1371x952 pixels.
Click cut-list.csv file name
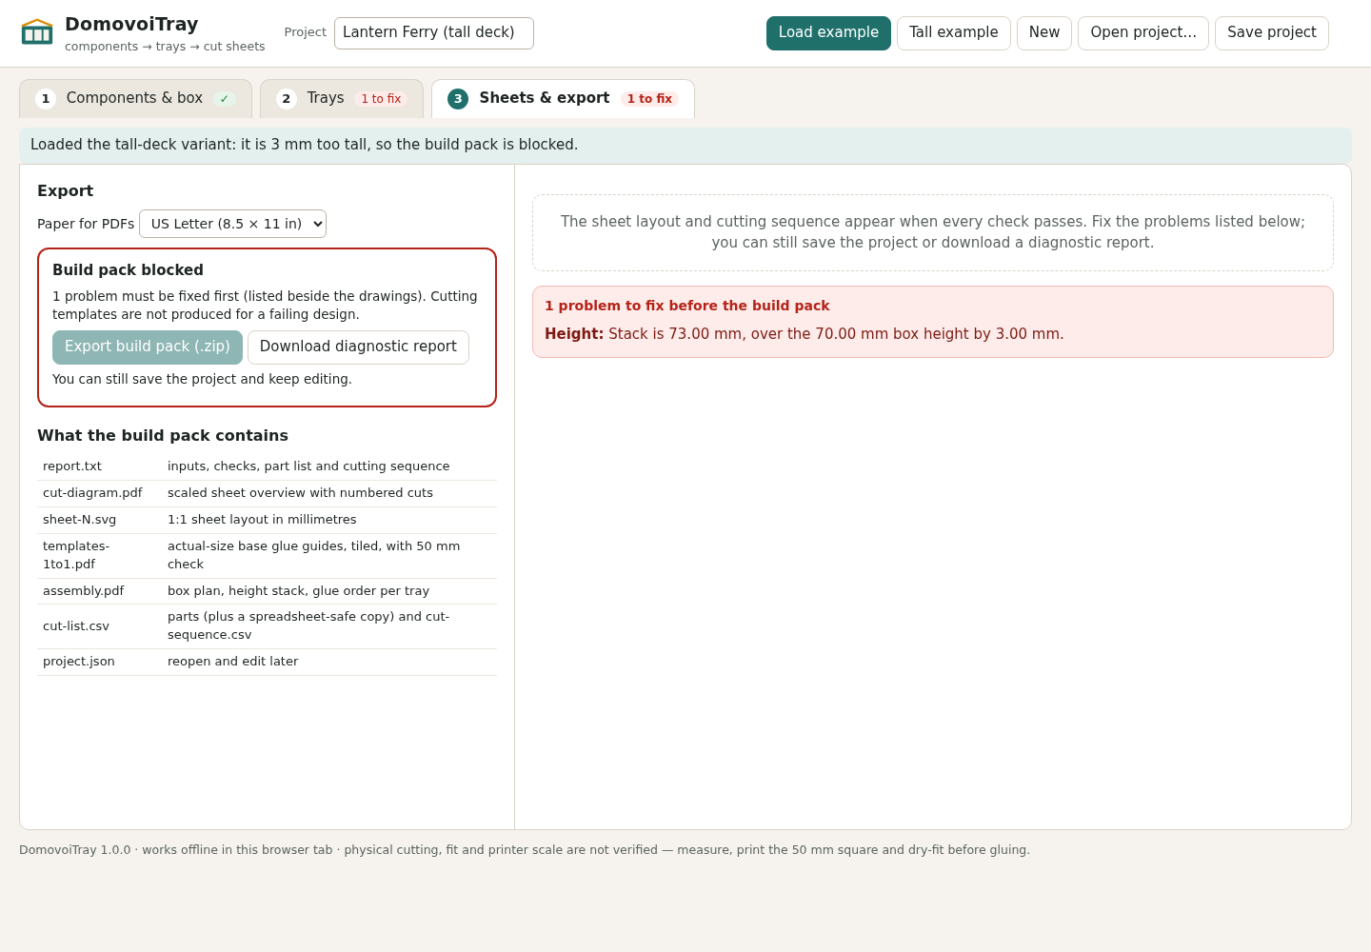[76, 626]
